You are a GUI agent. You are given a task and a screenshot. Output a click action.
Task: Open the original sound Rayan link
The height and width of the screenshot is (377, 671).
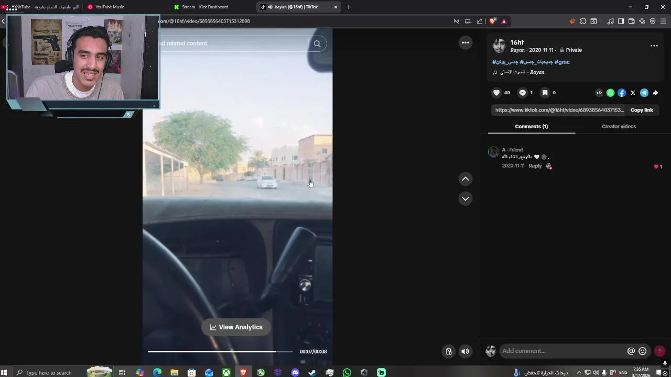(x=518, y=72)
